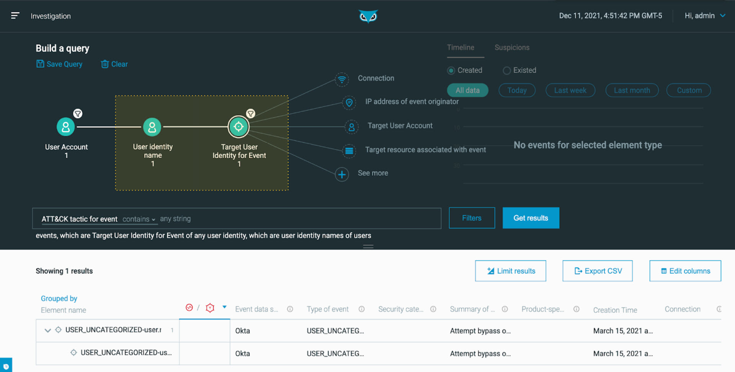Click the owl logo in the header
The width and height of the screenshot is (735, 372).
(368, 16)
